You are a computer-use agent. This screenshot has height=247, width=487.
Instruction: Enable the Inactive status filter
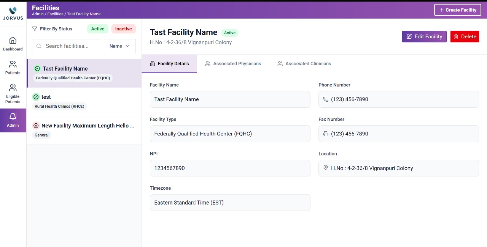123,28
